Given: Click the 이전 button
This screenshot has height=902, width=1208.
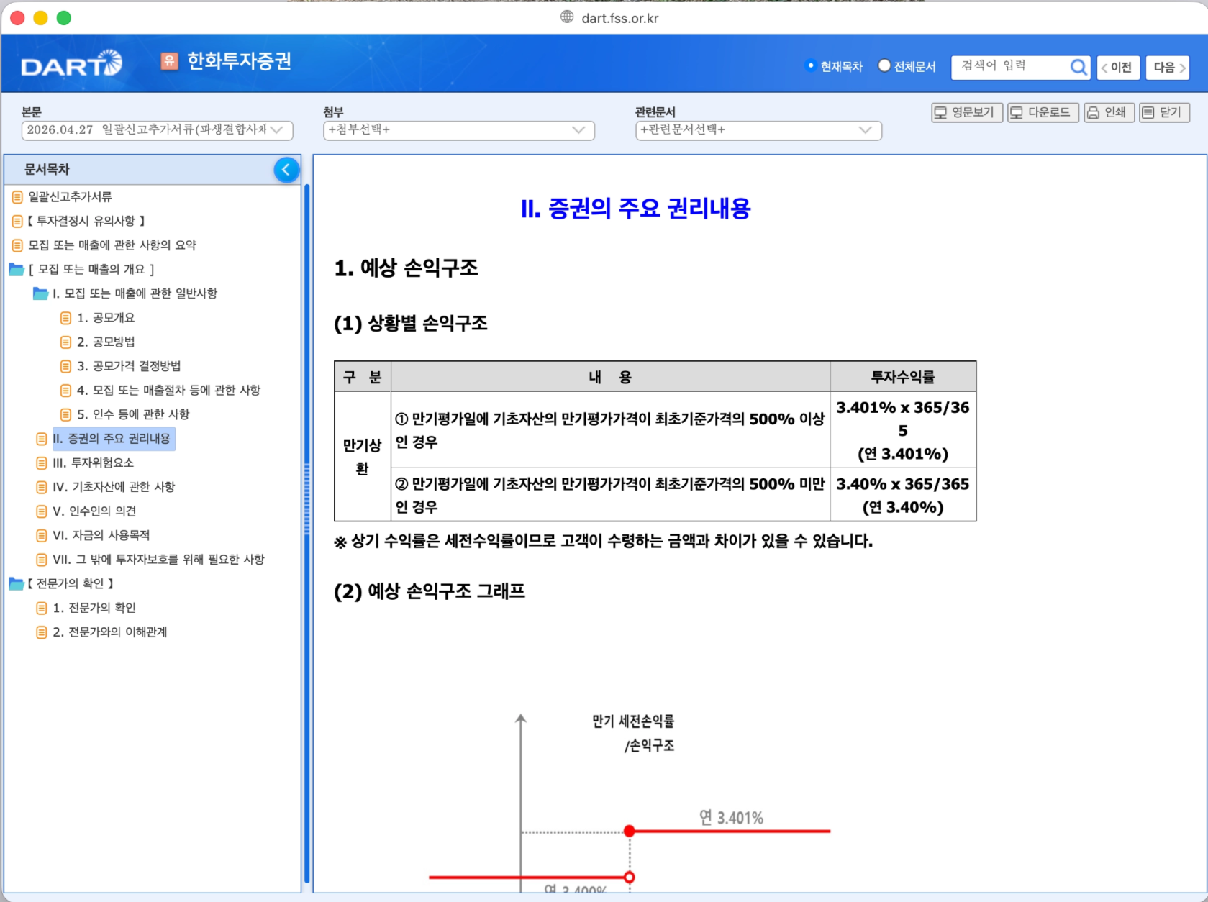Looking at the screenshot, I should coord(1118,68).
